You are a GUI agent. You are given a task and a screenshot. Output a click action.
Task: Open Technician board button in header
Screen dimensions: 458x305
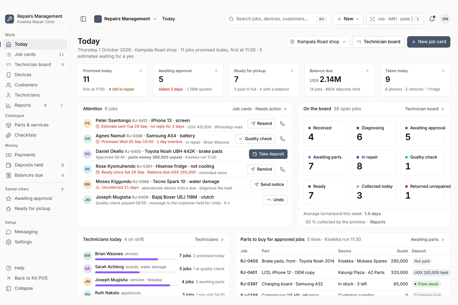379,42
